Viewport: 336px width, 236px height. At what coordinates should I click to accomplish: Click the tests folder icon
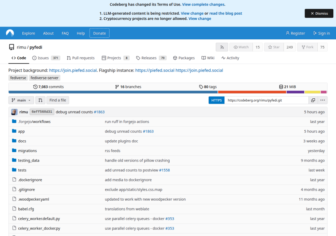(14, 170)
